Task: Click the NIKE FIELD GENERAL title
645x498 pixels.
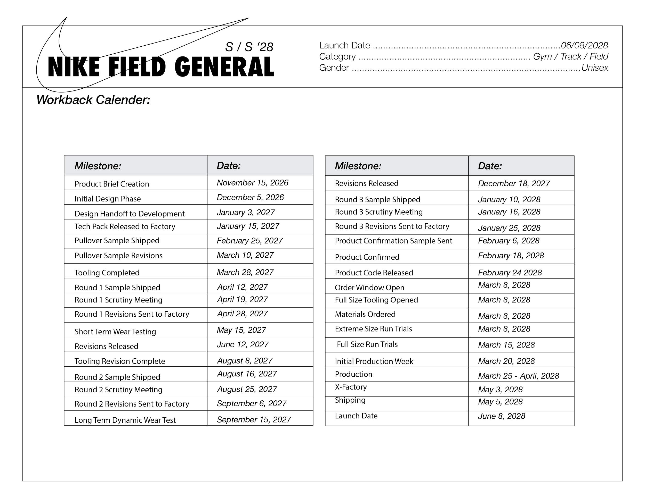Action: pyautogui.click(x=161, y=67)
